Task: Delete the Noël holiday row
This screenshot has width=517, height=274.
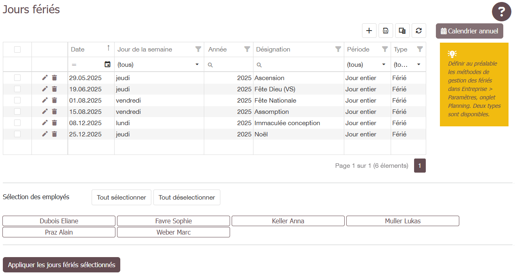Action: [x=54, y=134]
